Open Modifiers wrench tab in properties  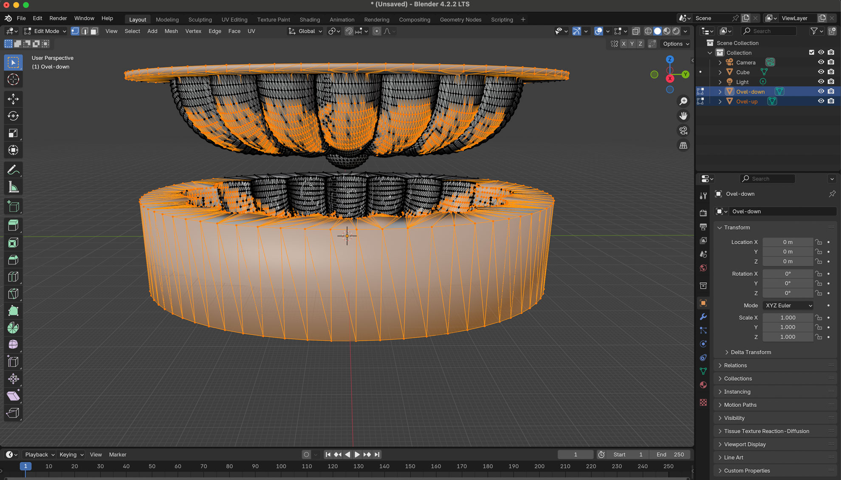point(703,317)
